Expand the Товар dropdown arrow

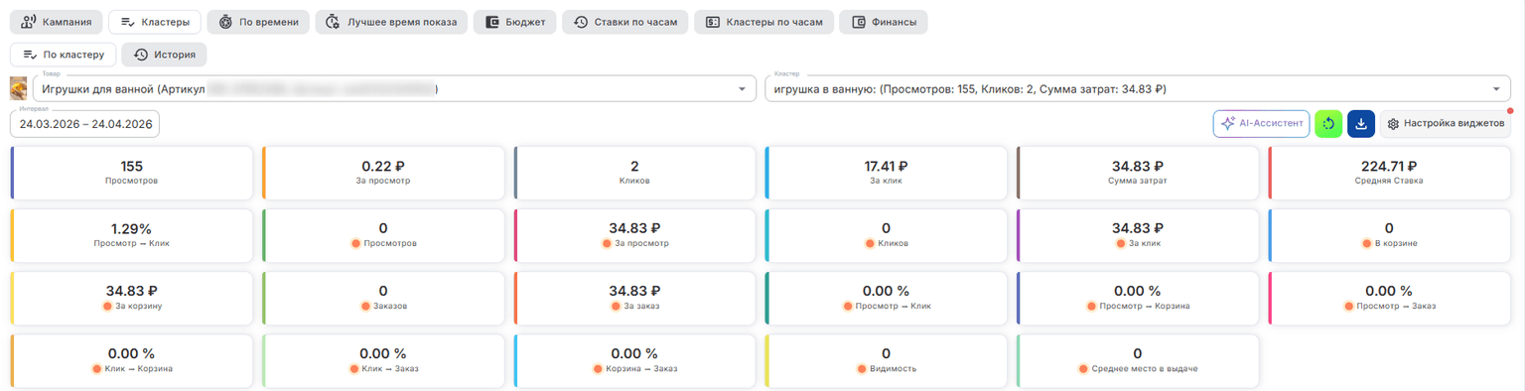pos(741,89)
